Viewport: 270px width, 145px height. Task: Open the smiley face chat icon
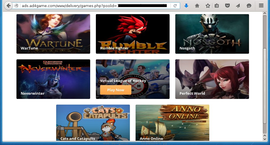(x=249, y=6)
